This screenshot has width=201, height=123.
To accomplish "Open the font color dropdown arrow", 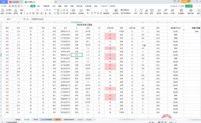I will 47,13.
